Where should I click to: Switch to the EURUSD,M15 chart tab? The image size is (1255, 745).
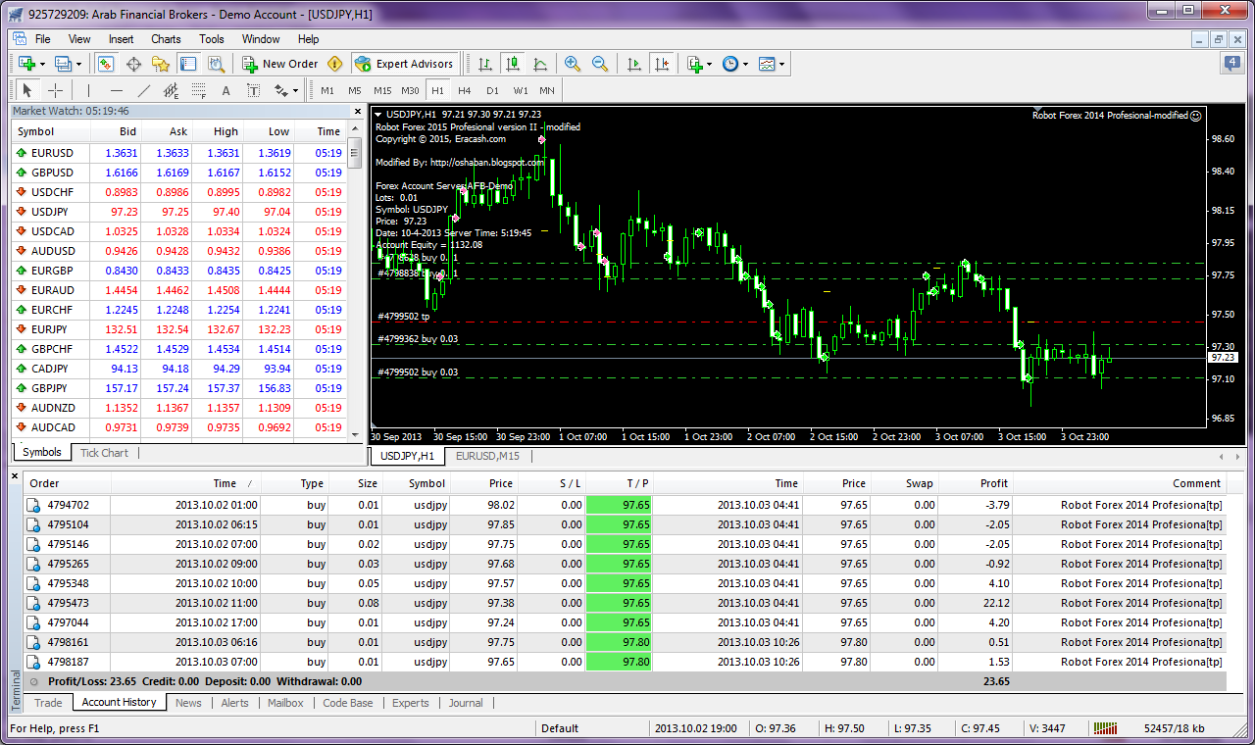[486, 456]
